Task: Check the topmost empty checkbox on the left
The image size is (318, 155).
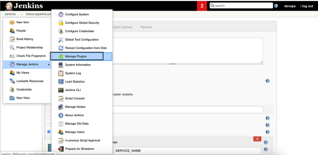Action: 49,118
